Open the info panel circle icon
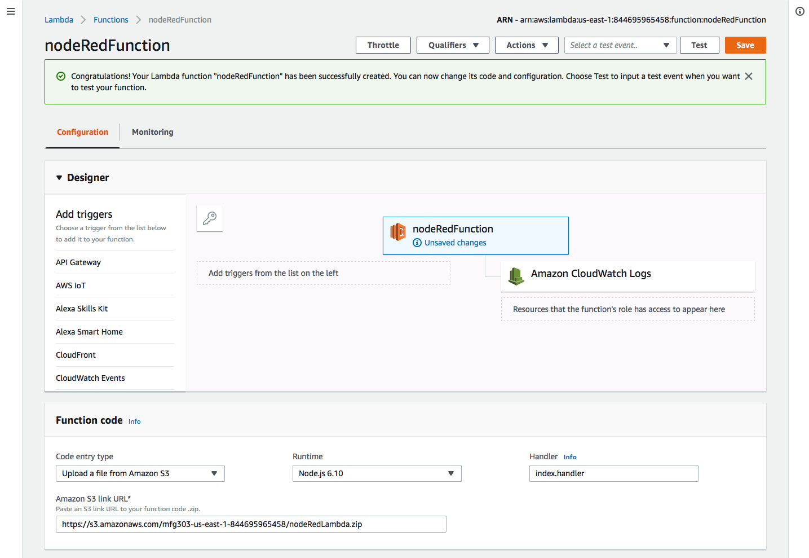The height and width of the screenshot is (558, 809). point(799,11)
